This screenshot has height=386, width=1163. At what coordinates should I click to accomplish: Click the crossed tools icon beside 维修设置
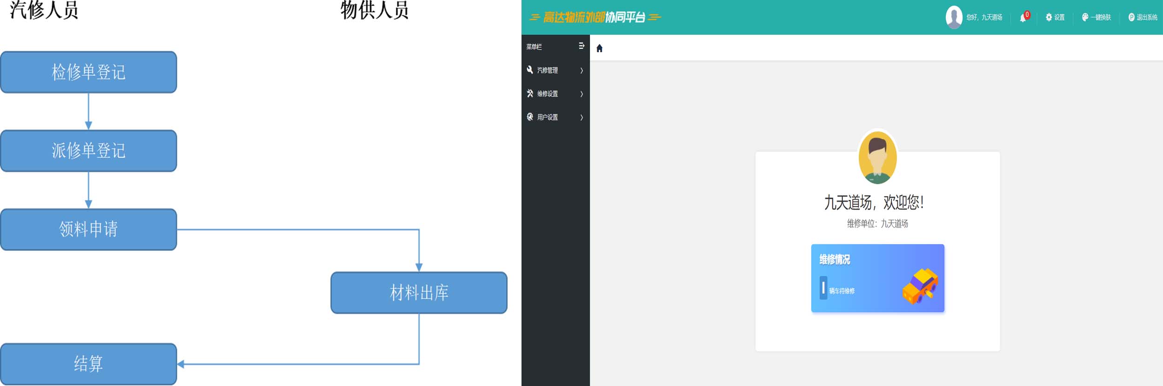pos(530,93)
